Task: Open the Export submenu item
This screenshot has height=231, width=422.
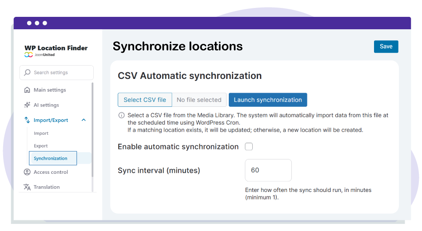Action: click(40, 146)
